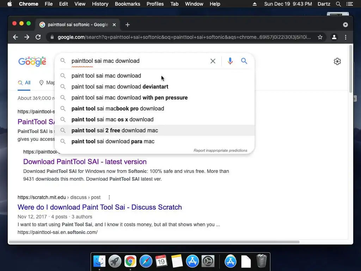Open the tab search dropdown arrow
The image size is (361, 271).
pyautogui.click(x=345, y=25)
